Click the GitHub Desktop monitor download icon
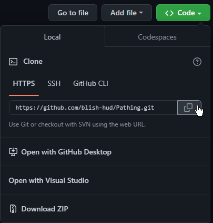This screenshot has height=223, width=213. click(13, 152)
